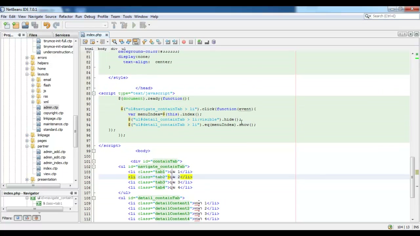
Task: Click the Navigator horizontal scrollbar thumb
Action: tap(34, 209)
